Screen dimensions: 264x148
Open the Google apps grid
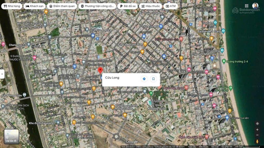click(247, 6)
